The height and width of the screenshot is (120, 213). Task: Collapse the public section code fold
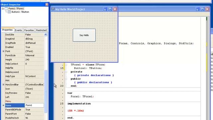66,79
